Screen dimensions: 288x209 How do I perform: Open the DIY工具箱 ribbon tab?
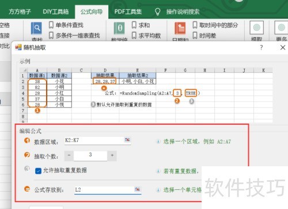coord(56,12)
